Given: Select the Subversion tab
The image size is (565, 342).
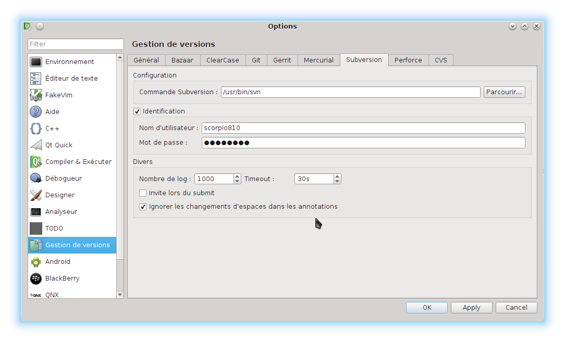Looking at the screenshot, I should [364, 60].
